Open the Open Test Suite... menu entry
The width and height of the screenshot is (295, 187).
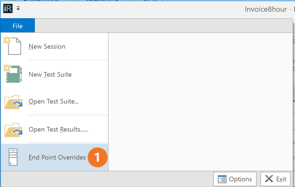[54, 102]
